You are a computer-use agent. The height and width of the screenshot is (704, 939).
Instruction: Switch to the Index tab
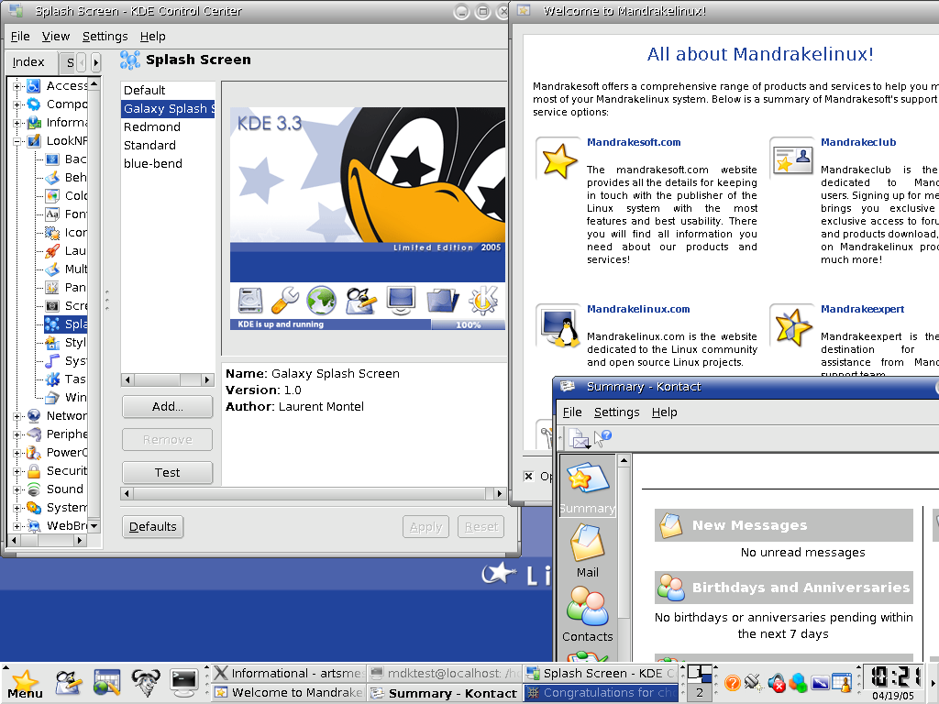pyautogui.click(x=28, y=61)
